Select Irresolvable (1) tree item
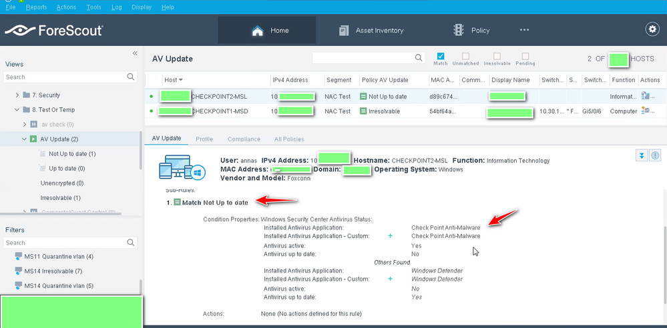Image resolution: width=667 pixels, height=328 pixels. [60, 197]
